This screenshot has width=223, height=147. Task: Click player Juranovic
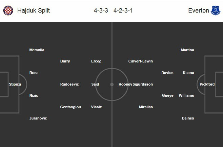[38, 118]
